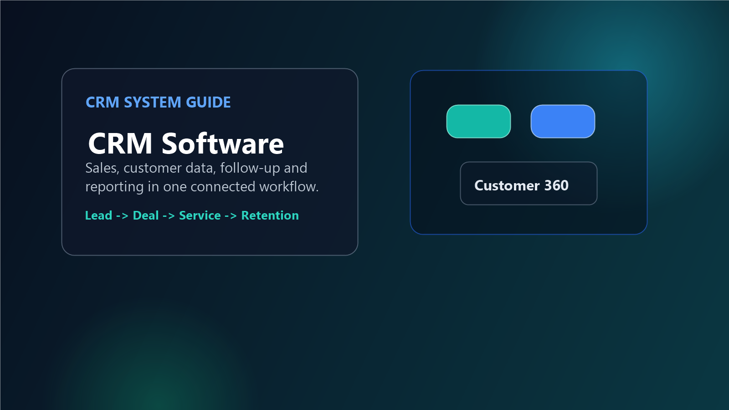Click the CRM SYSTEM GUIDE heading
The width and height of the screenshot is (729, 410).
[158, 102]
